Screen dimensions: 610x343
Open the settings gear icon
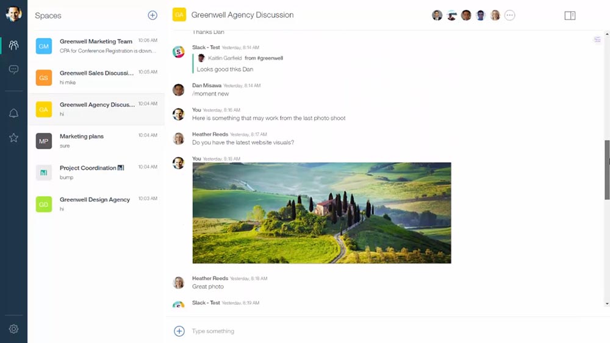coord(13,329)
